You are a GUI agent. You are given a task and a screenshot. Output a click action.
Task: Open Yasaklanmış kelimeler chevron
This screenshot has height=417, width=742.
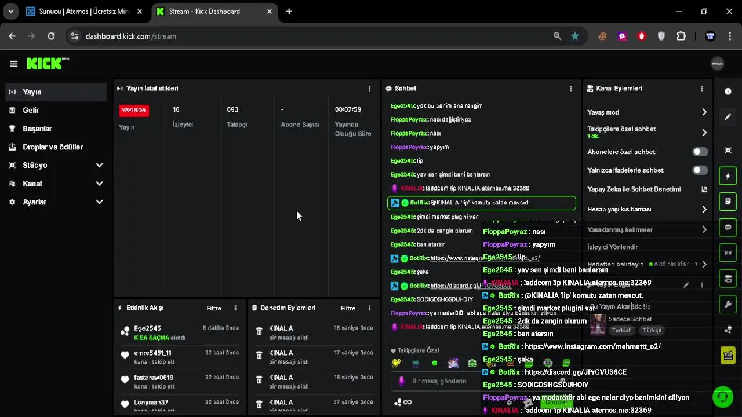point(704,230)
